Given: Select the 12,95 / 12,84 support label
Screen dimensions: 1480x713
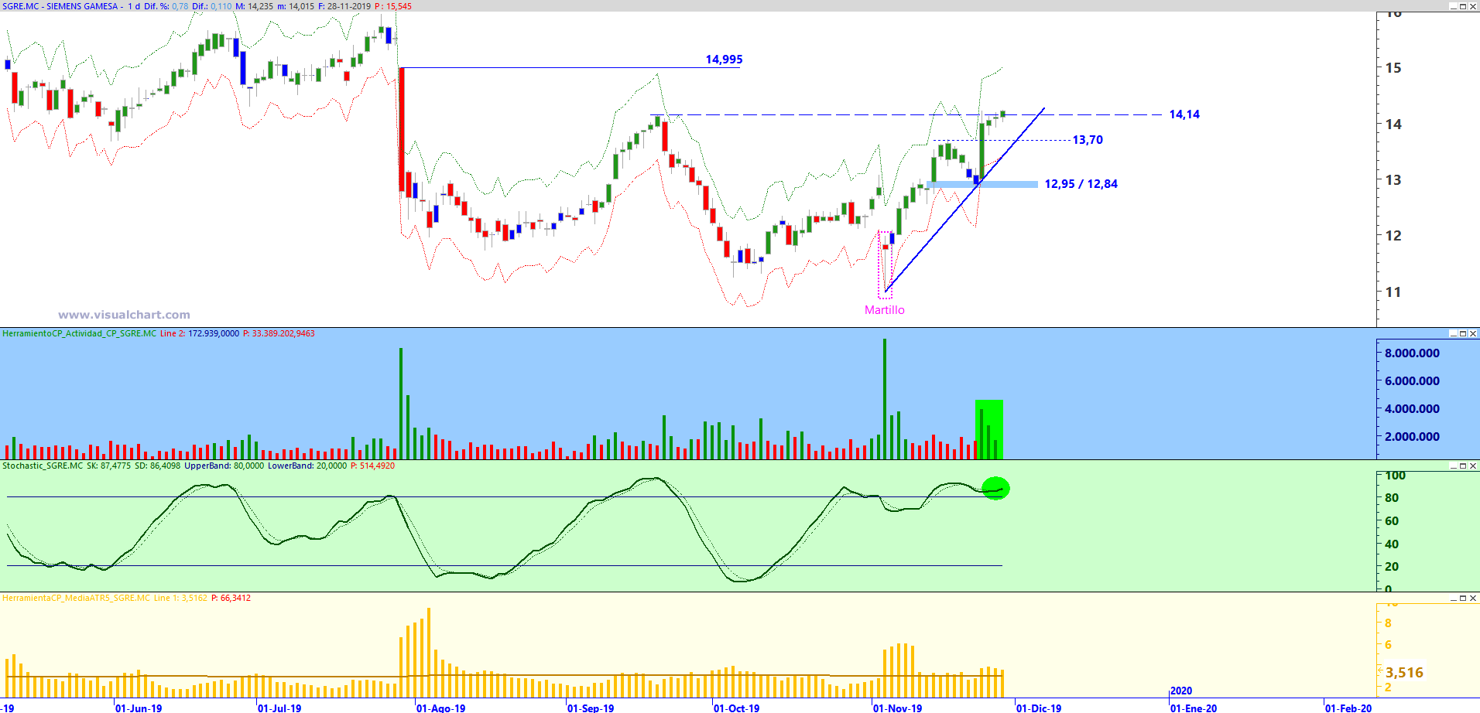Looking at the screenshot, I should click(1081, 184).
